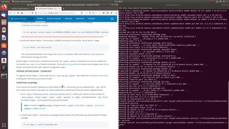The image size is (229, 129).
Task: Open LibreOffice Writer from the dock
Action: [4, 38]
